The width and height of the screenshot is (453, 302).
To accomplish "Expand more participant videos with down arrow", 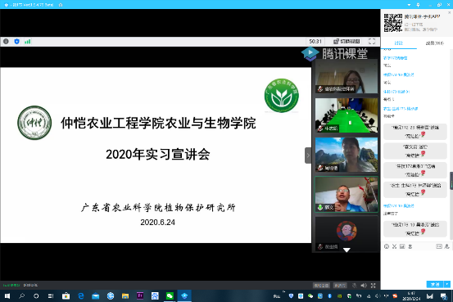I will pyautogui.click(x=347, y=250).
